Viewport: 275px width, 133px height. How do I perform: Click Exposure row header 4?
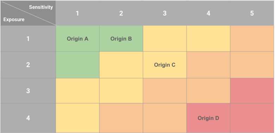[x=28, y=118]
